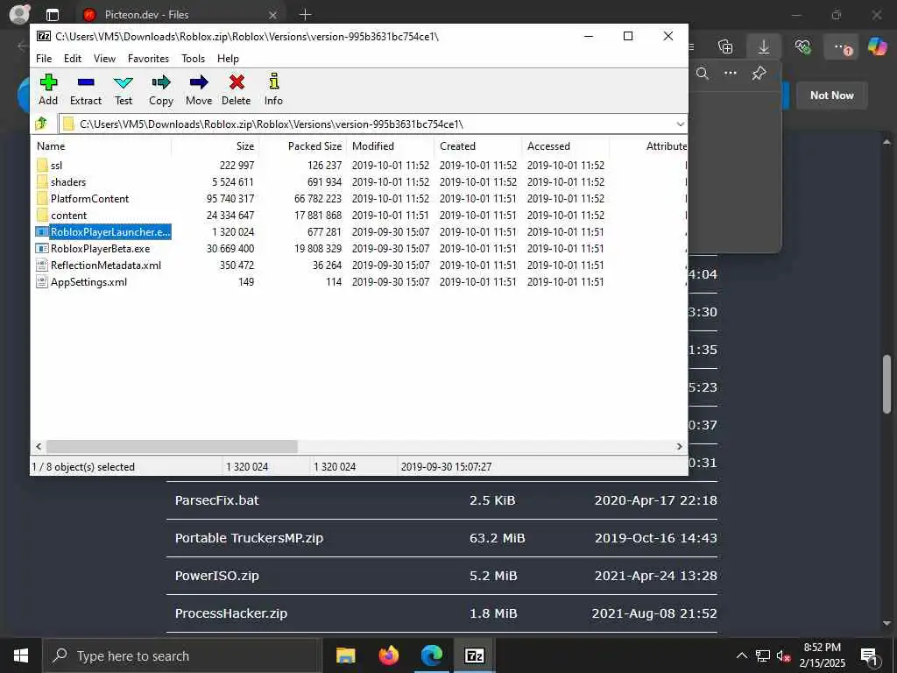This screenshot has width=897, height=673.
Task: Click into the archive path field
Action: (366, 124)
